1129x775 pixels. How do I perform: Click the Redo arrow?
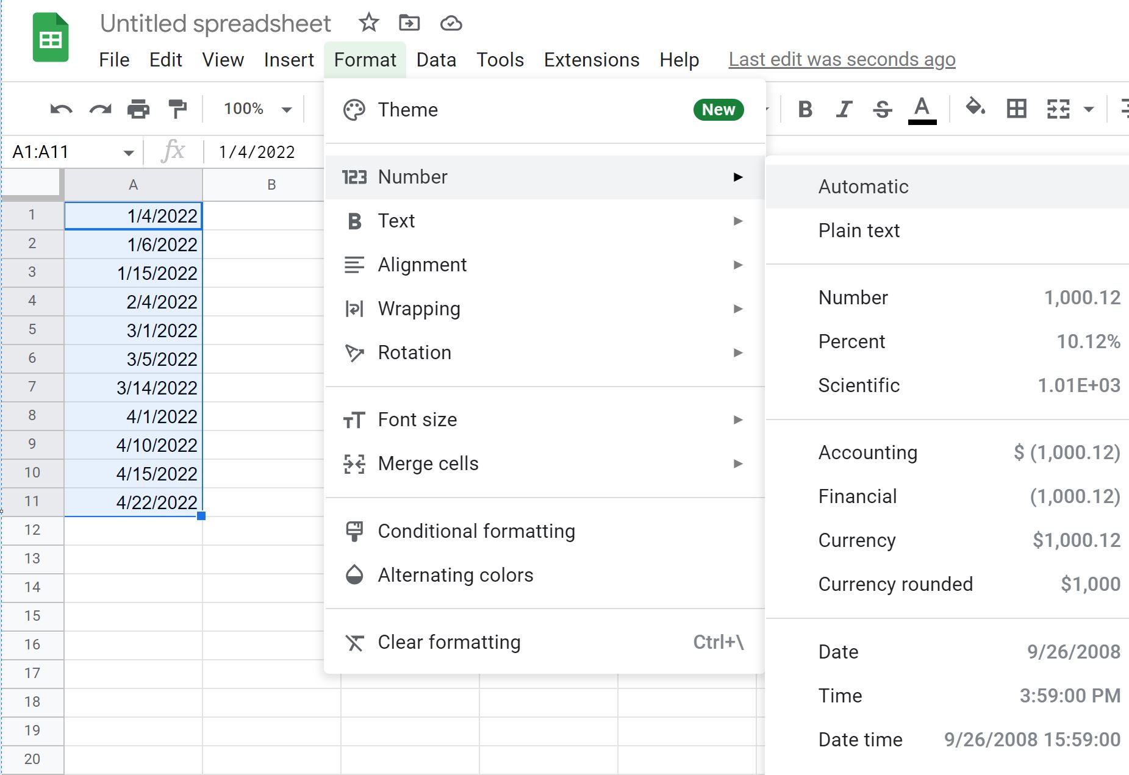(x=101, y=109)
